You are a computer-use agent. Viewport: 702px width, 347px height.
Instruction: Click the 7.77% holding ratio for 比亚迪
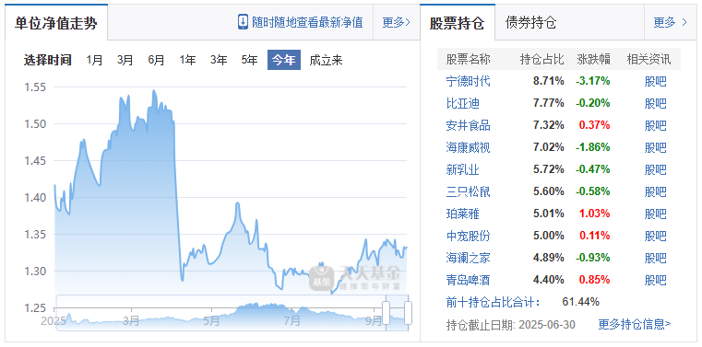pos(549,104)
